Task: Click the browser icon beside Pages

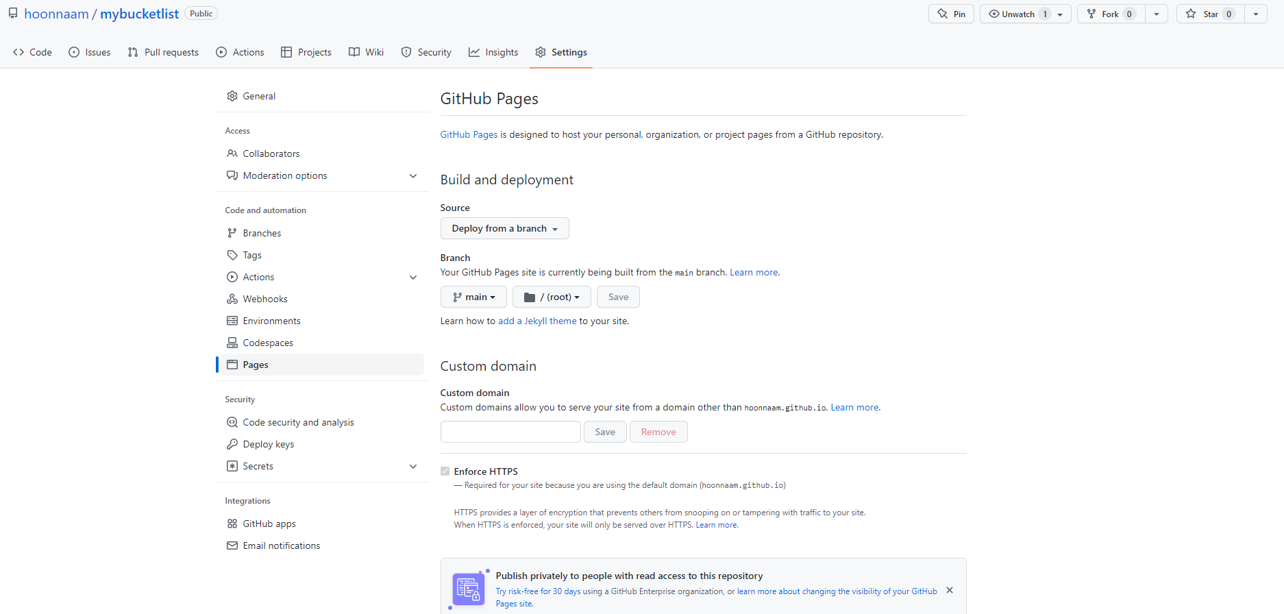Action: tap(232, 365)
